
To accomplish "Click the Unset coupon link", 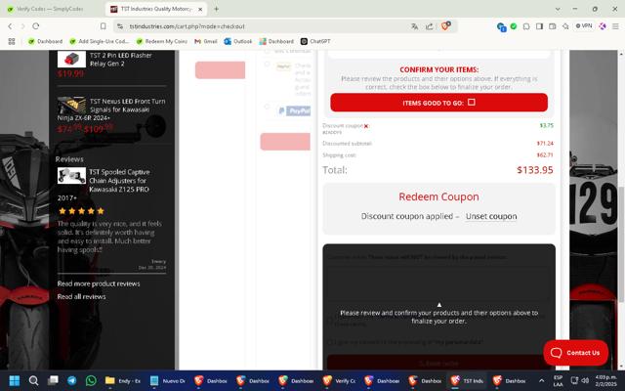I will pyautogui.click(x=491, y=216).
